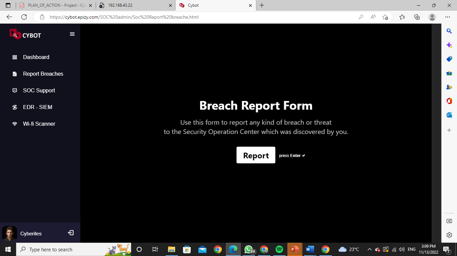Add this page to favorites

click(385, 17)
